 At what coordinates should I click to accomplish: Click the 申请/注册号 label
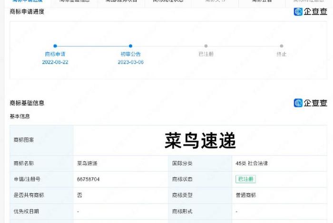27,179
